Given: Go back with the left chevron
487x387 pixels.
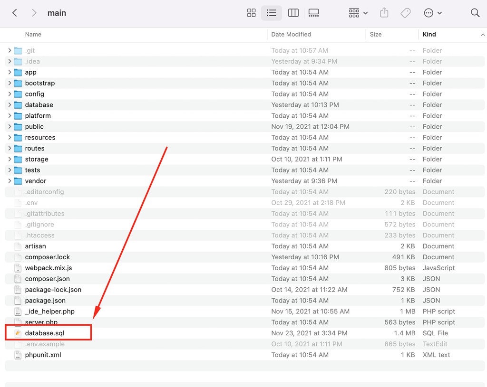Looking at the screenshot, I should click(14, 13).
